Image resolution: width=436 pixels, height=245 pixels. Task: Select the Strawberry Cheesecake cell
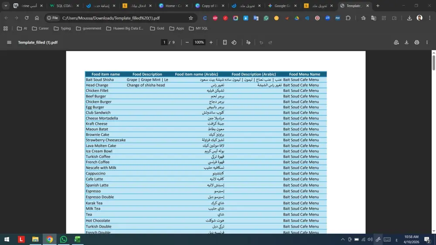click(106, 140)
